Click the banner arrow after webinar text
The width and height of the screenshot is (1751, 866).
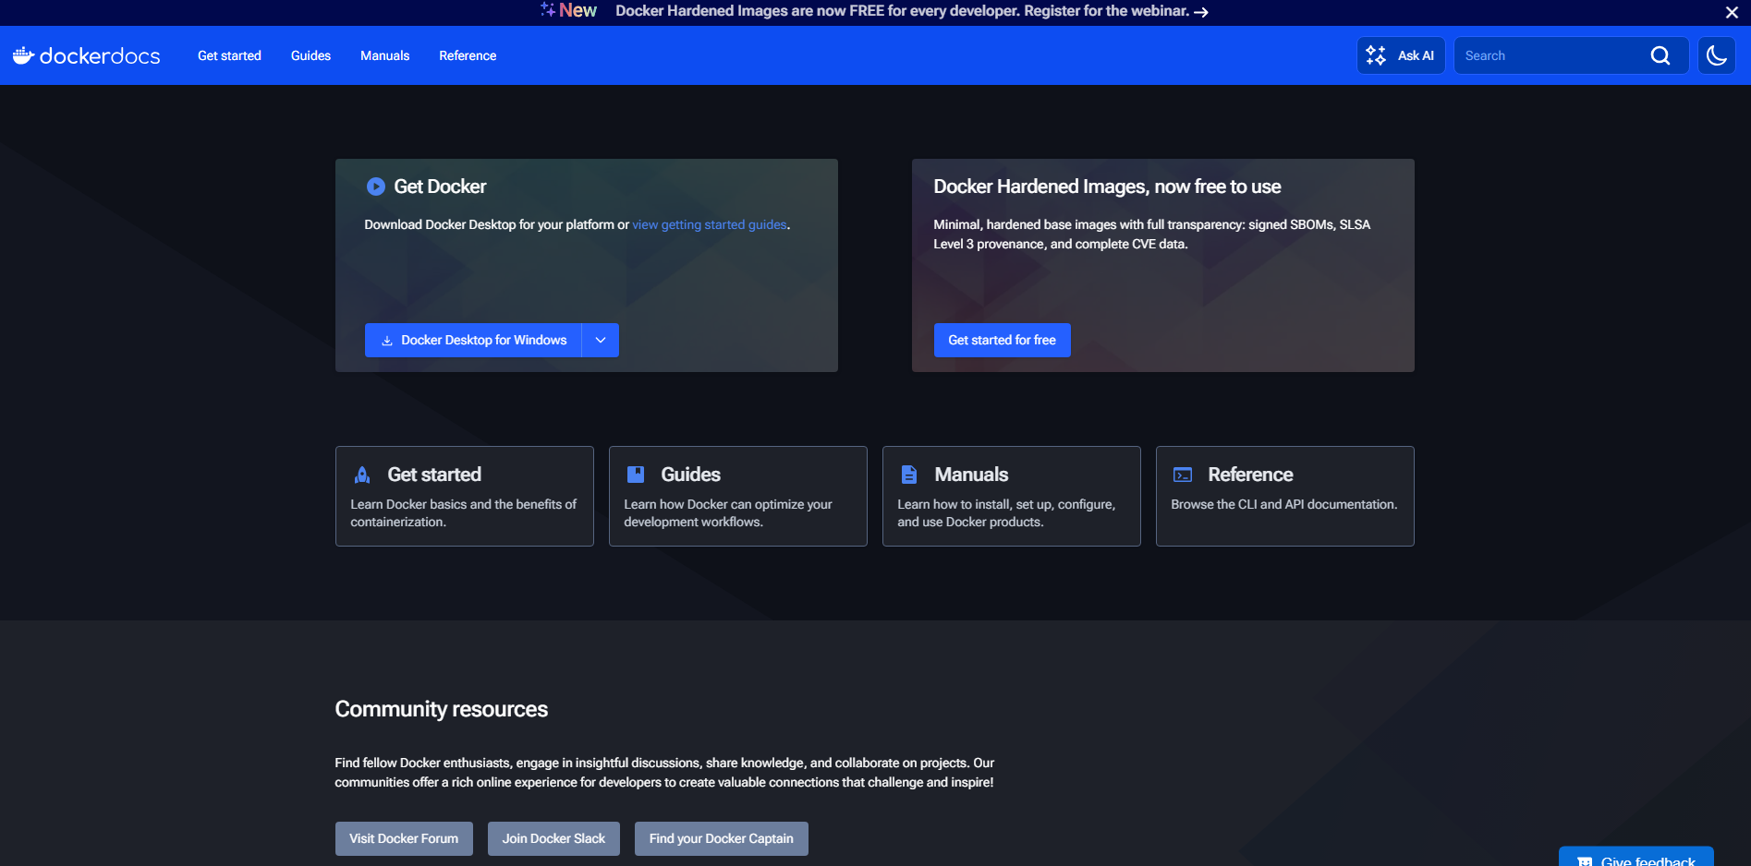[x=1201, y=12]
